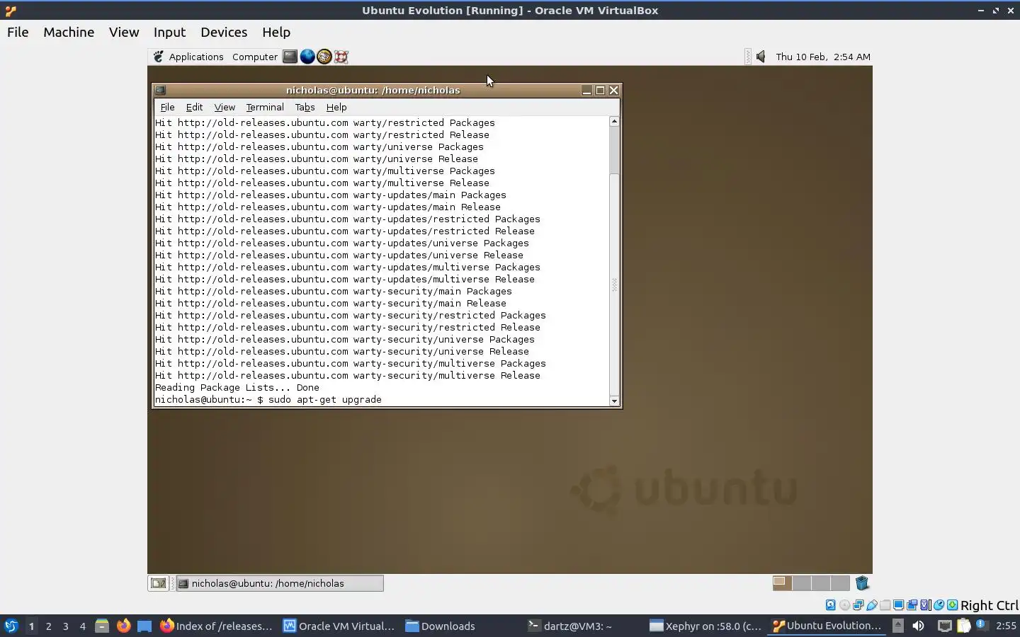Click VirtualBox display settings indicator
Viewport: 1020px width, 637px height.
(898, 605)
